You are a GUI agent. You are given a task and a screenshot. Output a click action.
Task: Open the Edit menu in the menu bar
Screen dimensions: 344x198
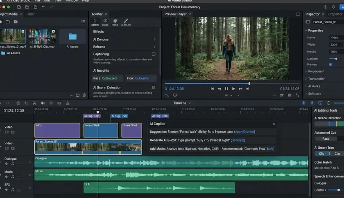coord(47,1)
